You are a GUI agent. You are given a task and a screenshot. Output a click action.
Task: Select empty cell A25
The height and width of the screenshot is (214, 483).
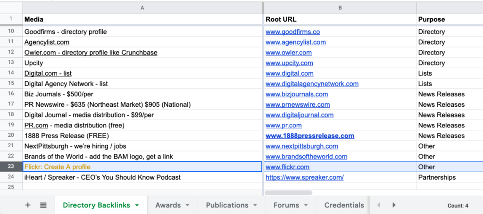point(142,186)
